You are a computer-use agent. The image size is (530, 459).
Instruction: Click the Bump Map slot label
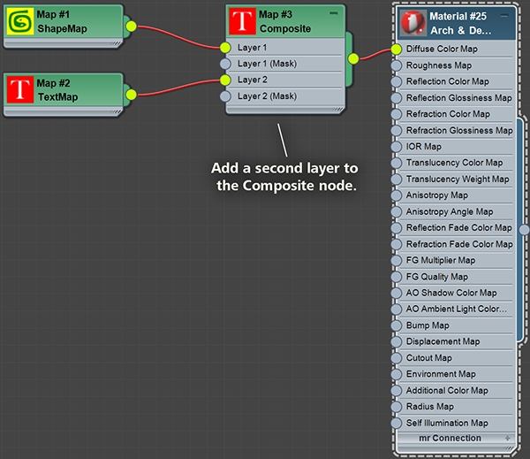tap(428, 325)
